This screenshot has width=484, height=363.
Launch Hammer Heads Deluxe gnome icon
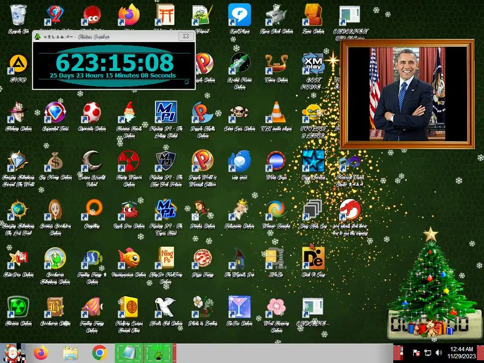[x=129, y=112]
